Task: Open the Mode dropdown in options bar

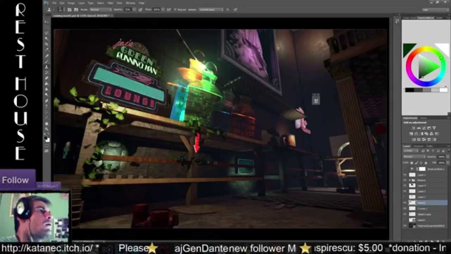Action: tap(101, 10)
